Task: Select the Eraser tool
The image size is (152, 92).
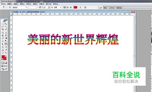Action: click(3, 38)
